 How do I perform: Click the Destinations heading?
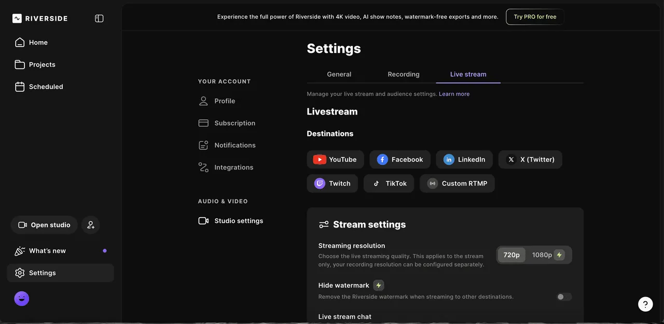[330, 134]
